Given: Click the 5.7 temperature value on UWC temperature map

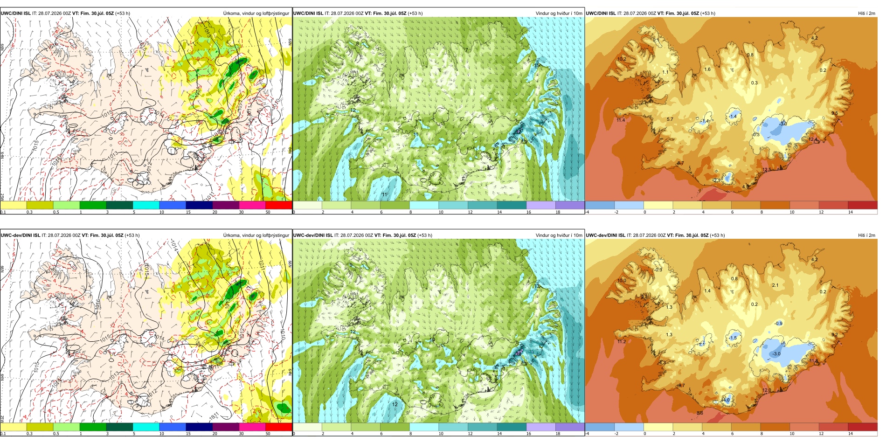Looking at the screenshot, I should [670, 119].
